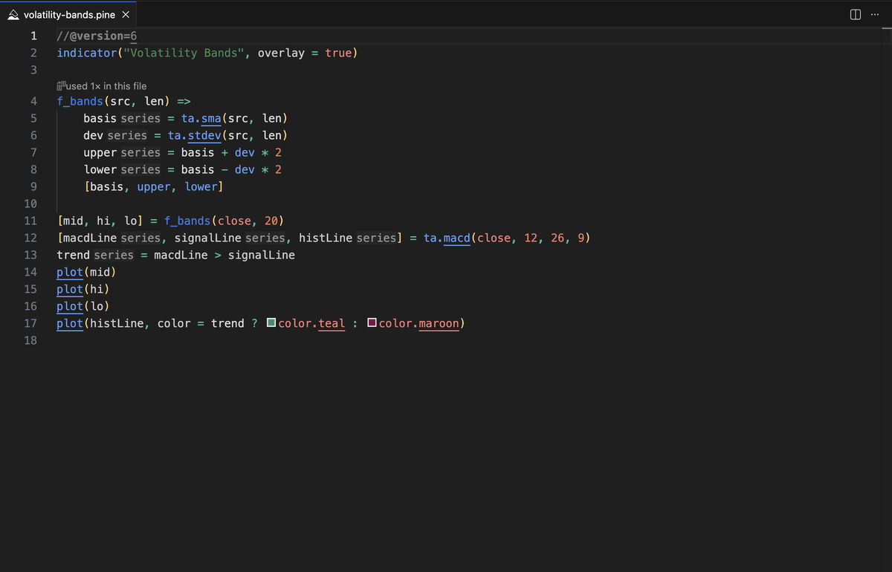
Task: Click the [mid, hi, lo] tuple
Action: [x=100, y=221]
